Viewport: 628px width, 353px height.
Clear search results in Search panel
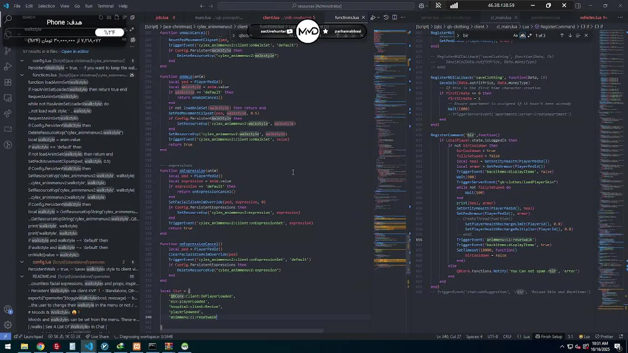click(109, 18)
